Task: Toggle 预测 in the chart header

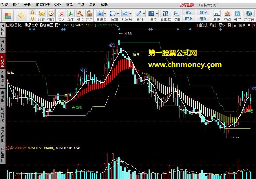Action: point(242,25)
